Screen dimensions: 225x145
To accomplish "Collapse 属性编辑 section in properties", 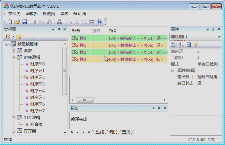I will point(173,70).
